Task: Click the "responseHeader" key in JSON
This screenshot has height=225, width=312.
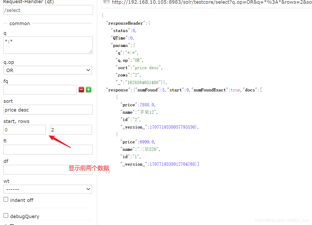Action: point(125,23)
